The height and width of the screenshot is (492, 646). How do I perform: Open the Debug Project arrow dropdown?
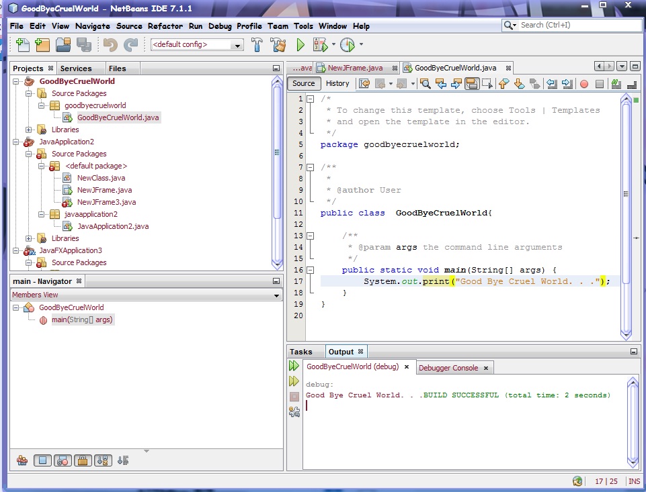333,44
